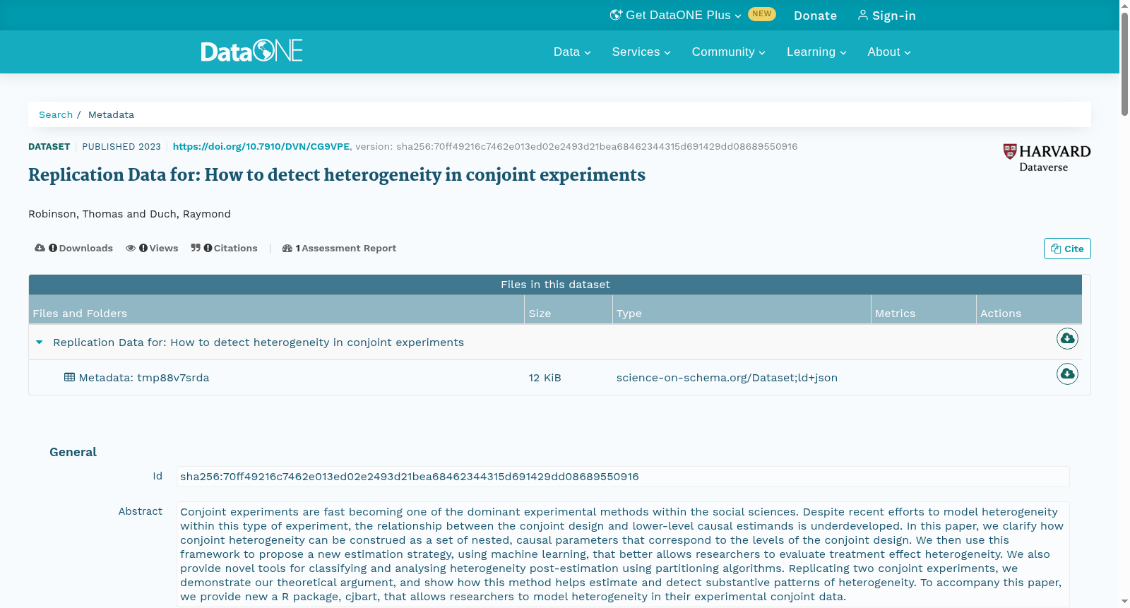This screenshot has width=1130, height=608.
Task: Open the About dropdown menu
Action: (x=889, y=52)
